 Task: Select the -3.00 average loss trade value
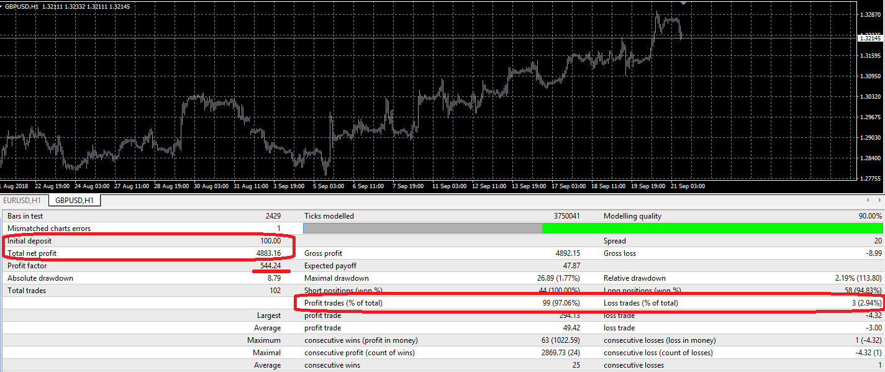coord(873,328)
